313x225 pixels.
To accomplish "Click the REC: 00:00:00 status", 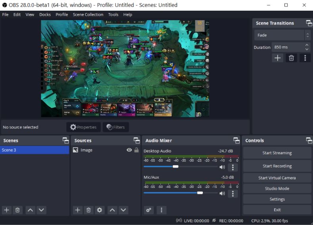I will 231,221.
